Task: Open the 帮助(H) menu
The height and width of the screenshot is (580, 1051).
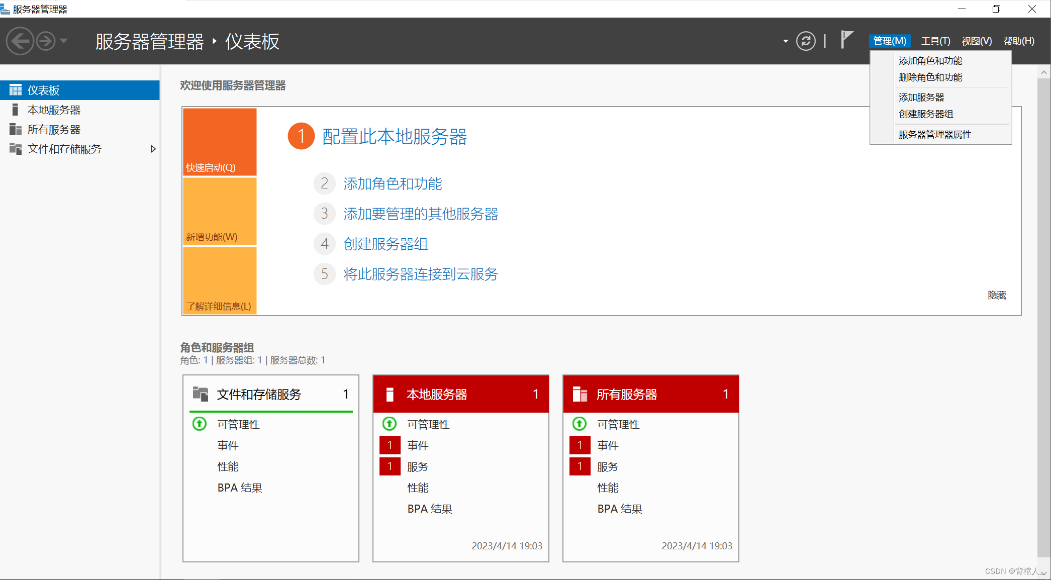Action: point(1019,41)
